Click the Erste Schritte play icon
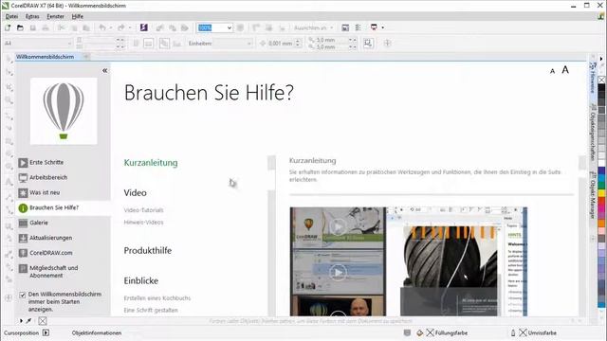Screen dimensions: 607x341 pyautogui.click(x=23, y=162)
